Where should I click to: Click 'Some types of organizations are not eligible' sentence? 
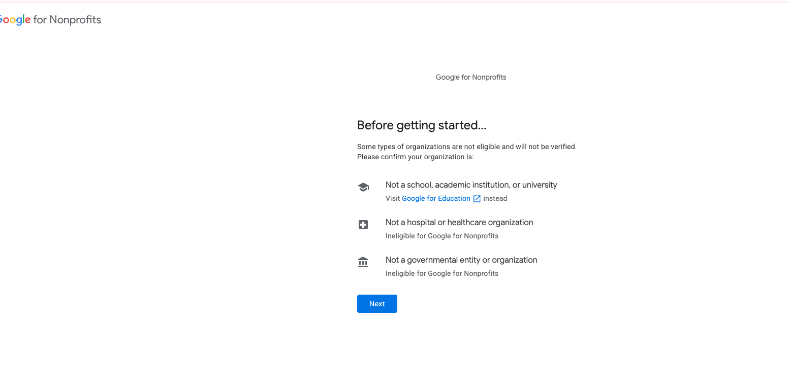click(x=467, y=147)
